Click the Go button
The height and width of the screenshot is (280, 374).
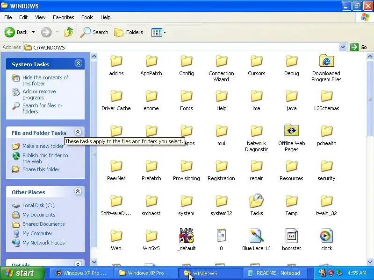tap(359, 47)
